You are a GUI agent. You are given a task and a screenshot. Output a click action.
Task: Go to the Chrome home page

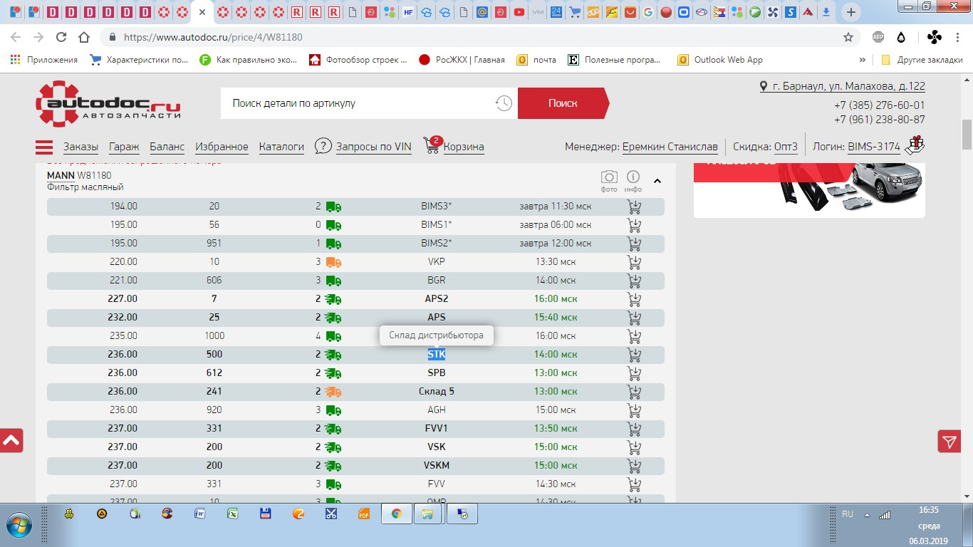pos(84,37)
